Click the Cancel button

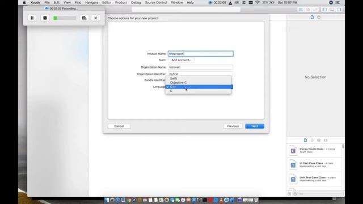pos(119,126)
